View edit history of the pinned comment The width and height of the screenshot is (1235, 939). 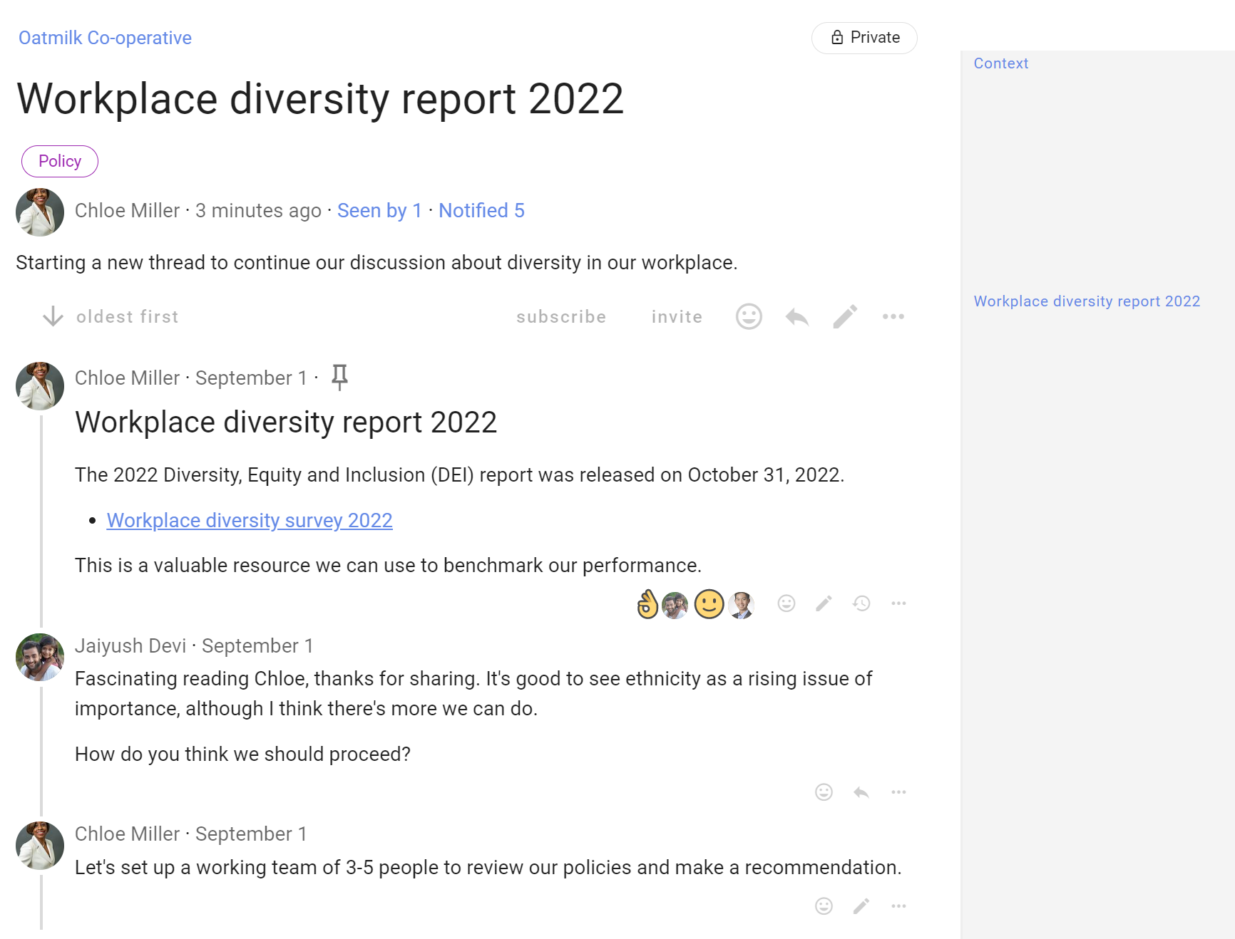[x=861, y=603]
